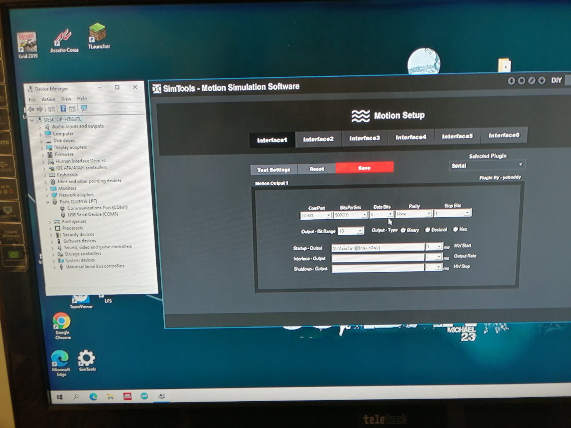Click the red app icon in taskbar
Image resolution: width=571 pixels, height=428 pixels.
pyautogui.click(x=127, y=396)
